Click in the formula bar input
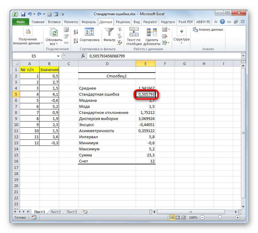The width and height of the screenshot is (258, 233). click(164, 56)
